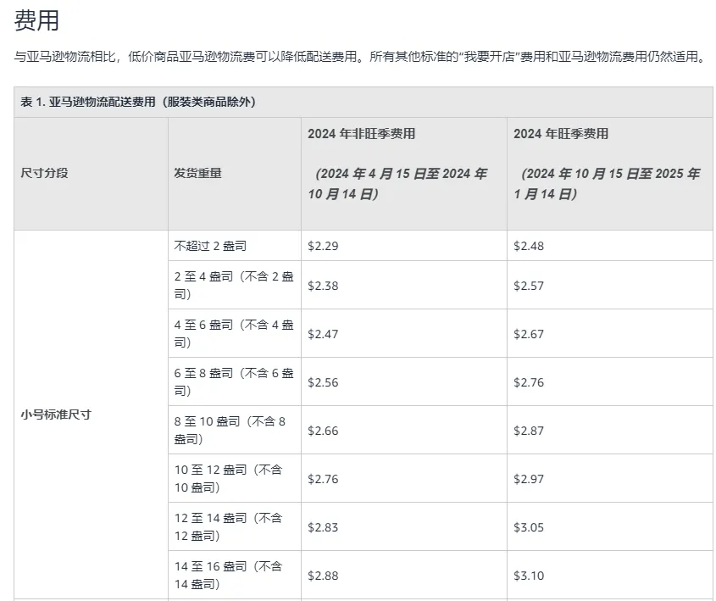
Task: Select the $2.83 off-peak fee
Action: pyautogui.click(x=323, y=527)
